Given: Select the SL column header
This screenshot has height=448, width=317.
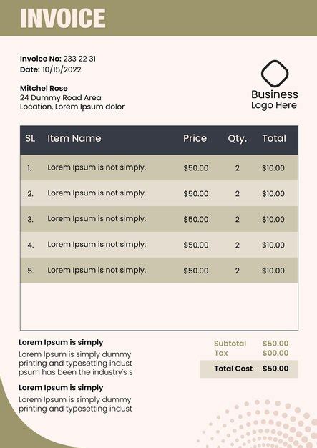Looking at the screenshot, I should point(30,138).
